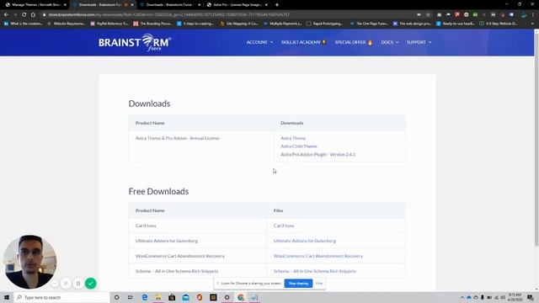Image resolution: width=539 pixels, height=303 pixels.
Task: Open Cortana circle icon on taskbar
Action: click(116, 297)
